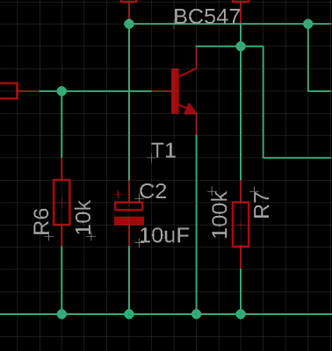Click resistor R6 body
This screenshot has height=351, width=332.
point(61,202)
